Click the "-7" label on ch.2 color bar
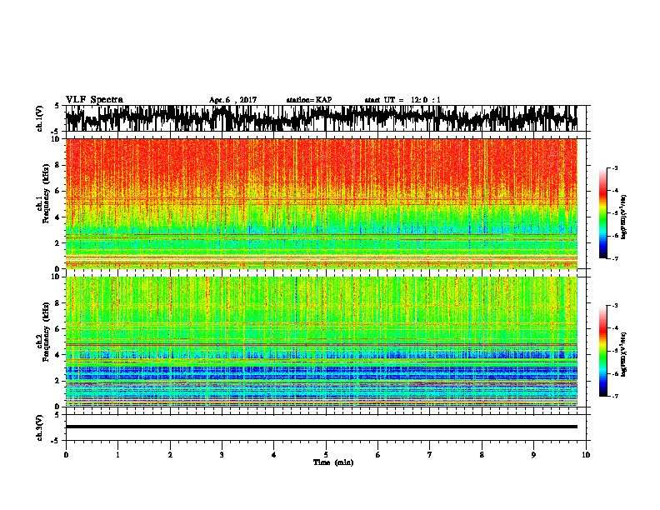Viewport: 660px width, 510px height. tap(615, 396)
